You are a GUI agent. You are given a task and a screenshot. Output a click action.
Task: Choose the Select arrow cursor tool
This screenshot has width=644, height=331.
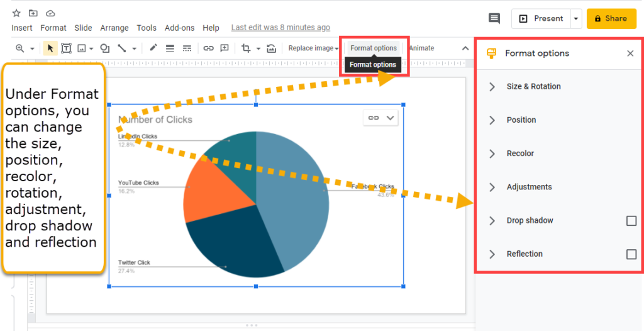50,48
